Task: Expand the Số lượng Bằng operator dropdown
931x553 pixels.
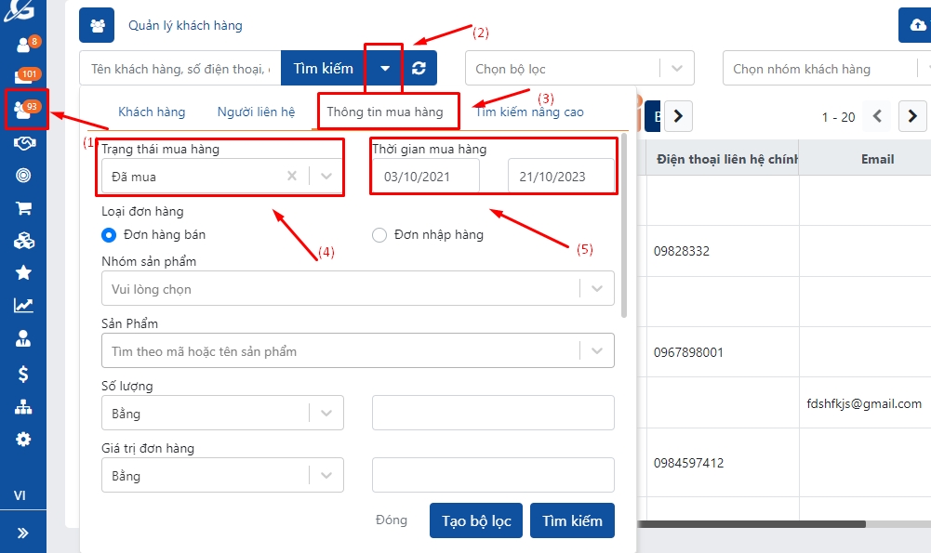Action: click(326, 414)
